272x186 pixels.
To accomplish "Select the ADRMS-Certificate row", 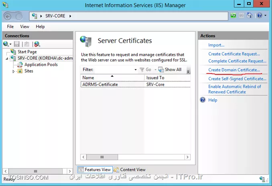I will pyautogui.click(x=136, y=85).
